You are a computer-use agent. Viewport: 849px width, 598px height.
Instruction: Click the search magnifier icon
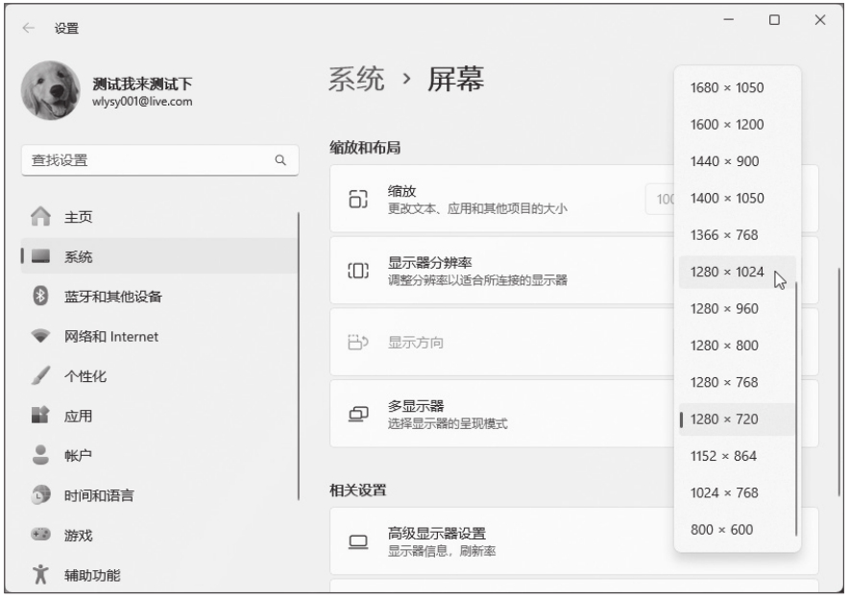coord(280,160)
